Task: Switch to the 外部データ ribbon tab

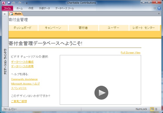Action: (44, 8)
